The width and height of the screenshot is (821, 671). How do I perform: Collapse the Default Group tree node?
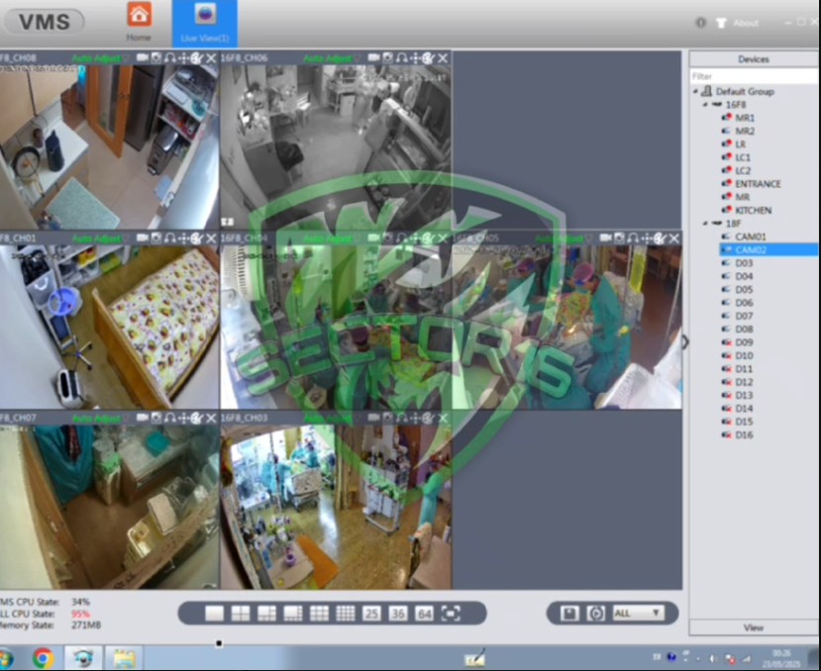tap(696, 91)
